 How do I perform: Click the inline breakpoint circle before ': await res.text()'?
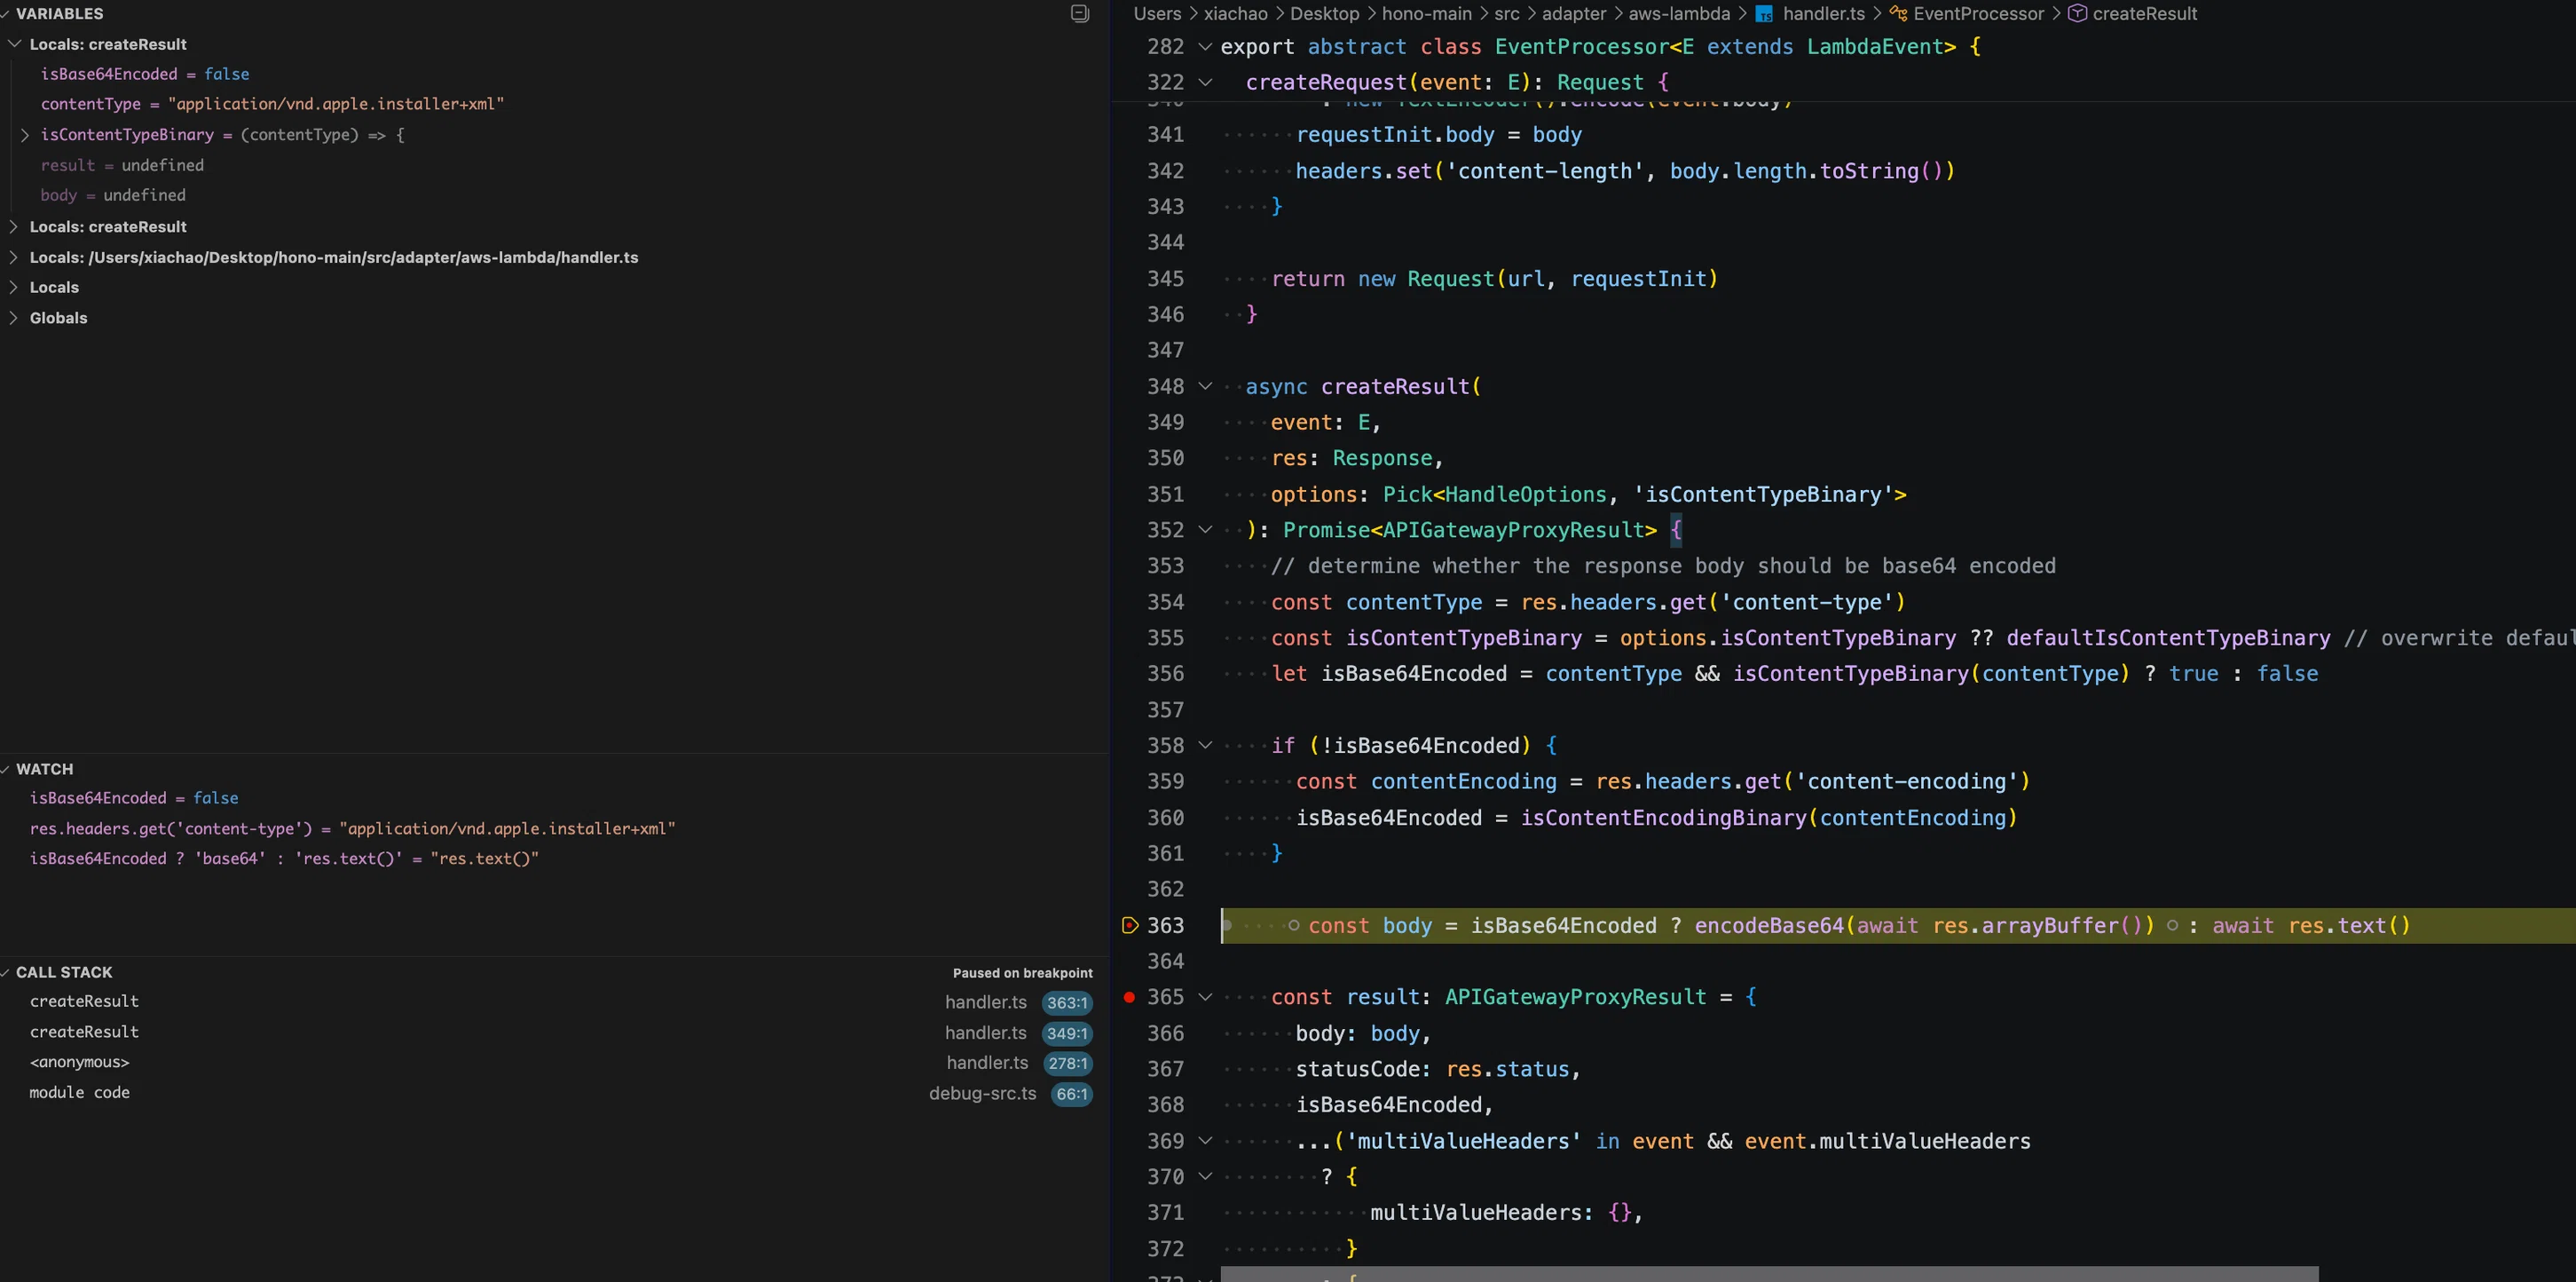(2172, 925)
